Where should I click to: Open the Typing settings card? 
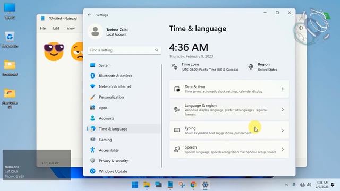click(229, 130)
